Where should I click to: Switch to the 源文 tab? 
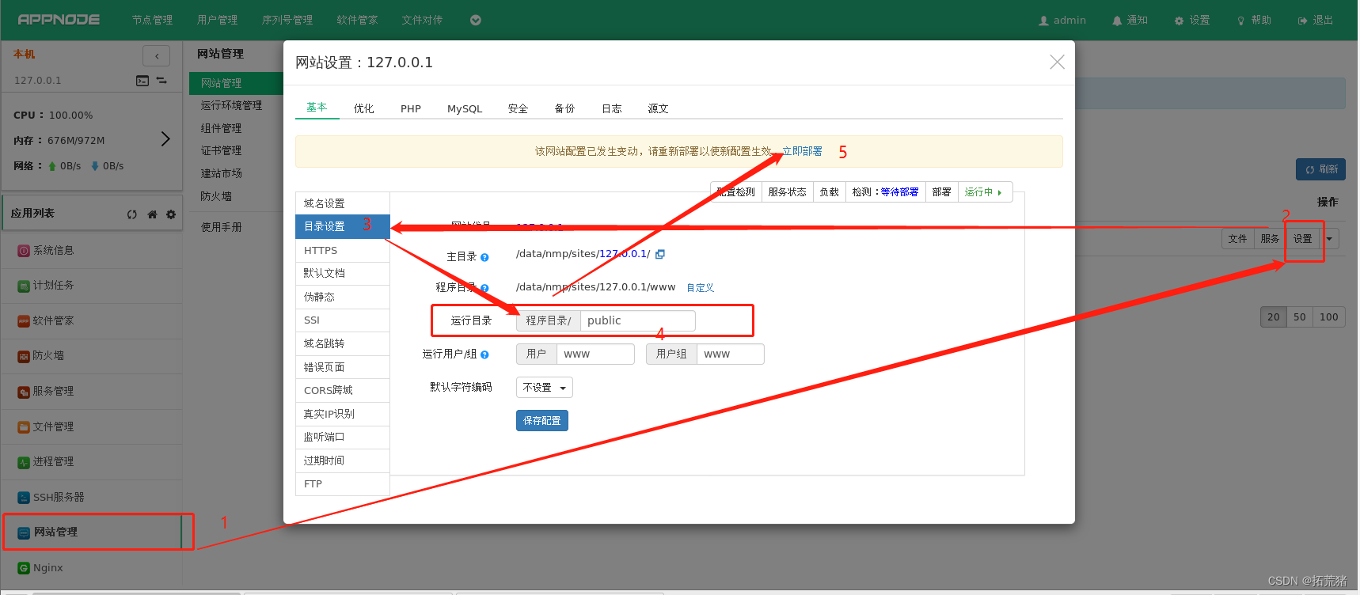[658, 108]
